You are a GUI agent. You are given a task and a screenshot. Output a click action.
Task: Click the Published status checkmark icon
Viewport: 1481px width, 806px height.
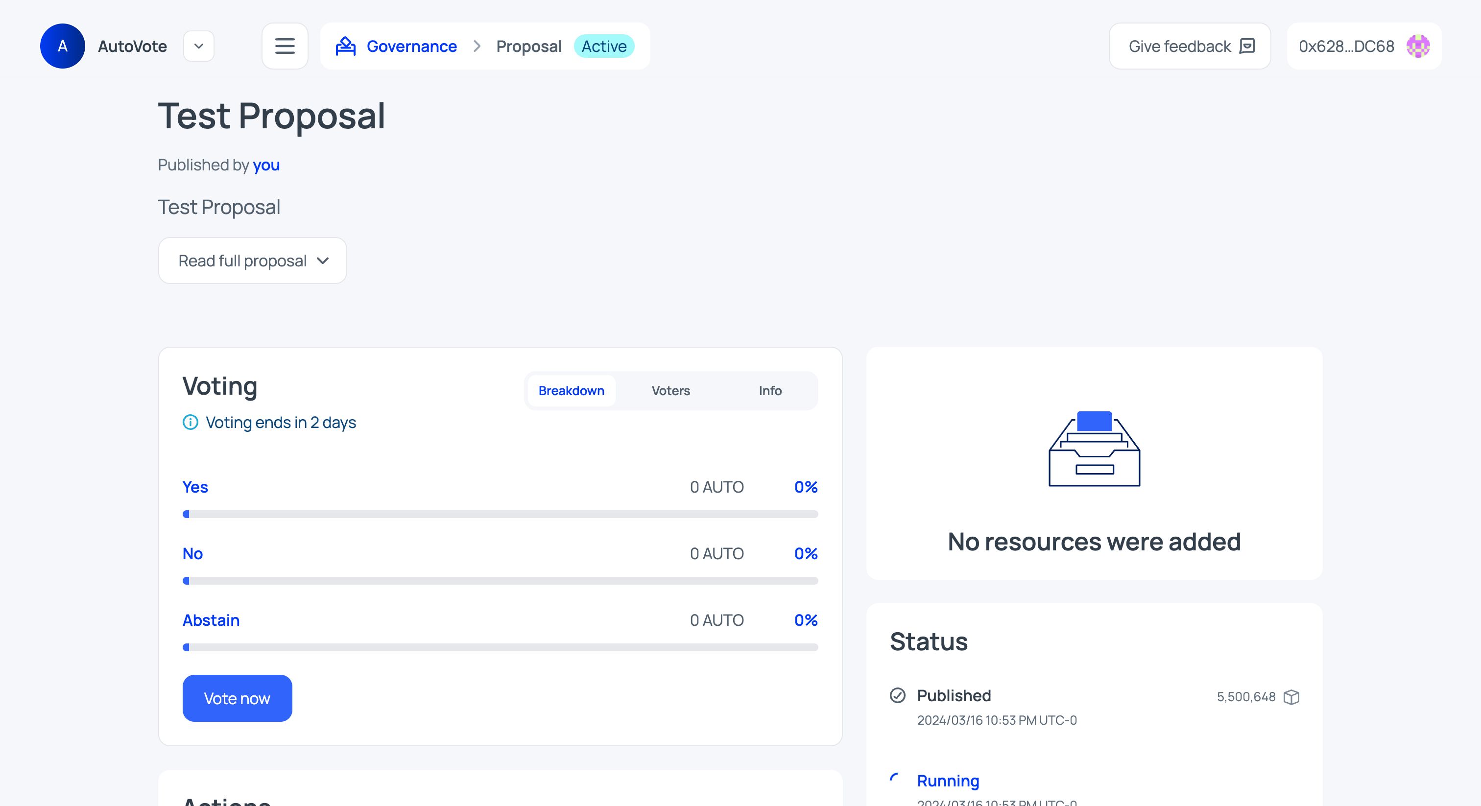[x=897, y=696]
